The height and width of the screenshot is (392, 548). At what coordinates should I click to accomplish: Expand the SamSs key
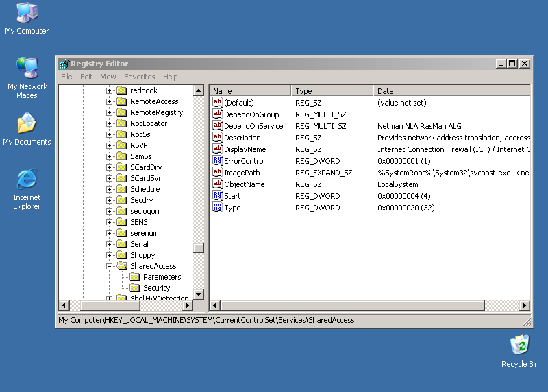click(x=109, y=156)
